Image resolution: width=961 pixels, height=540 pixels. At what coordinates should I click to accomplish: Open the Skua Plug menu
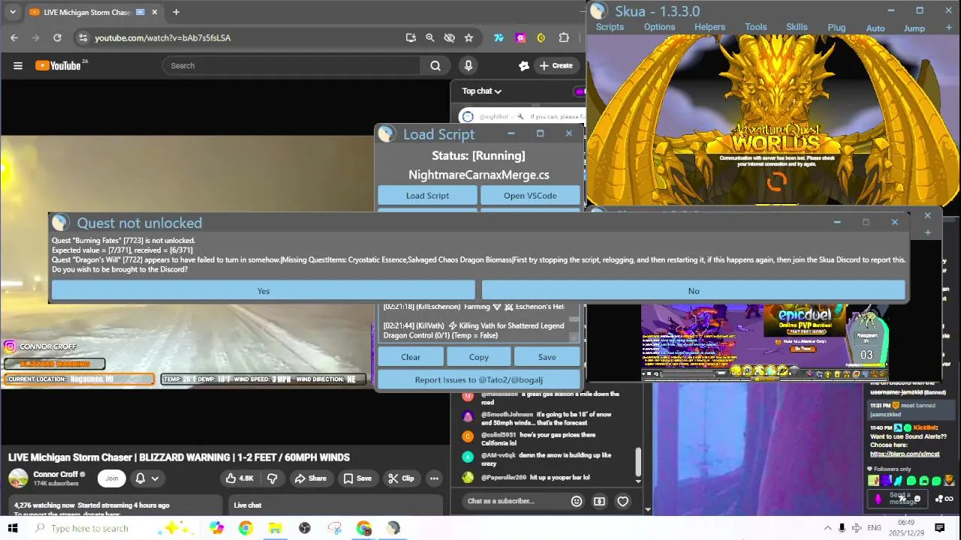(836, 28)
